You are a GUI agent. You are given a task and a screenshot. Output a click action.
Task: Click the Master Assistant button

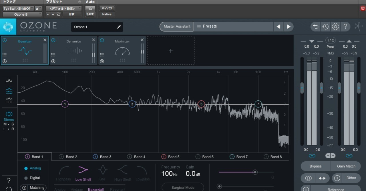click(177, 27)
